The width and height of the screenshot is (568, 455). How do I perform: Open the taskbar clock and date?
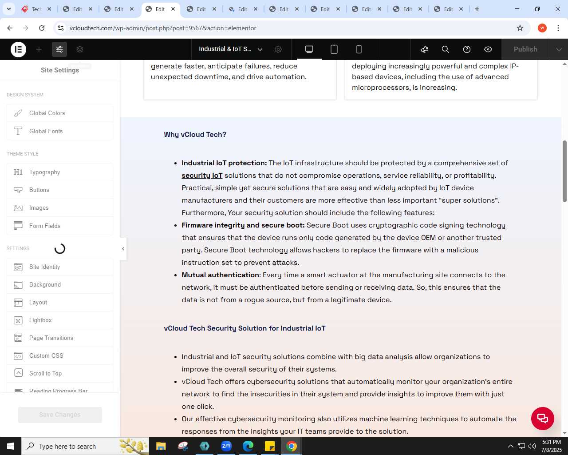(x=552, y=446)
